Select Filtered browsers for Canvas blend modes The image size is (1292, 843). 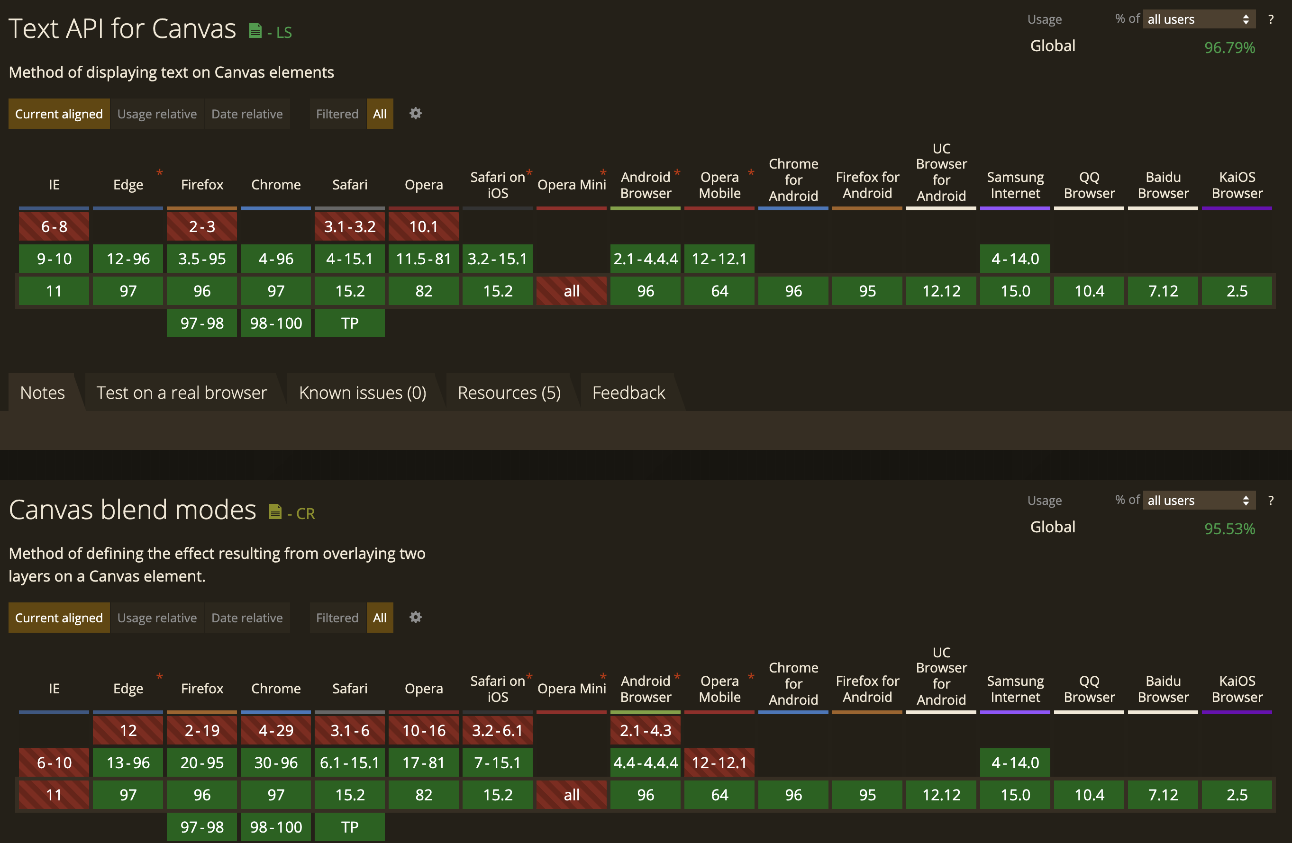pos(337,618)
